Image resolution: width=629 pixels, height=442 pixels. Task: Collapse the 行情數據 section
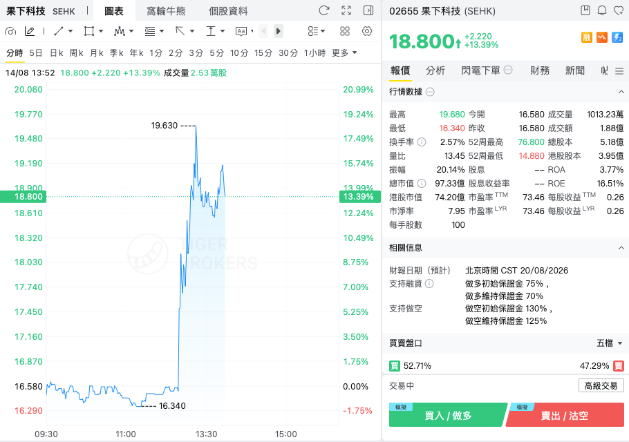[621, 92]
